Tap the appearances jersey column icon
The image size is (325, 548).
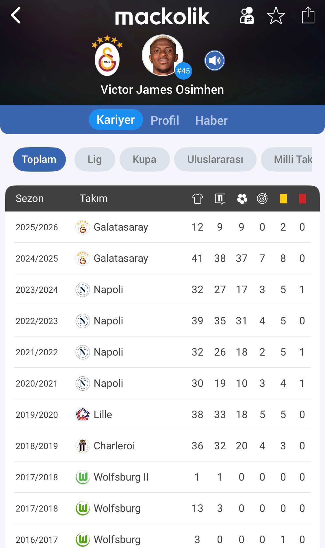[x=198, y=199]
